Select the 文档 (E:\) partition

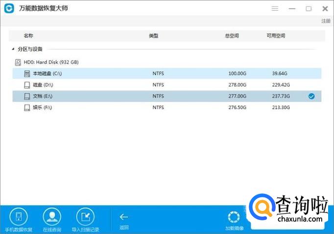[167, 96]
